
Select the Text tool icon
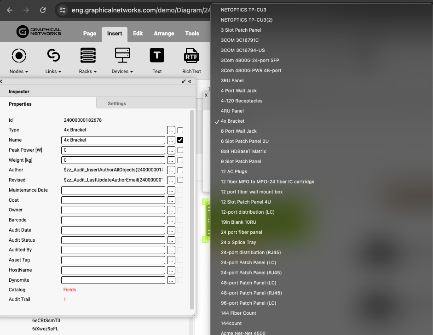[x=157, y=56]
